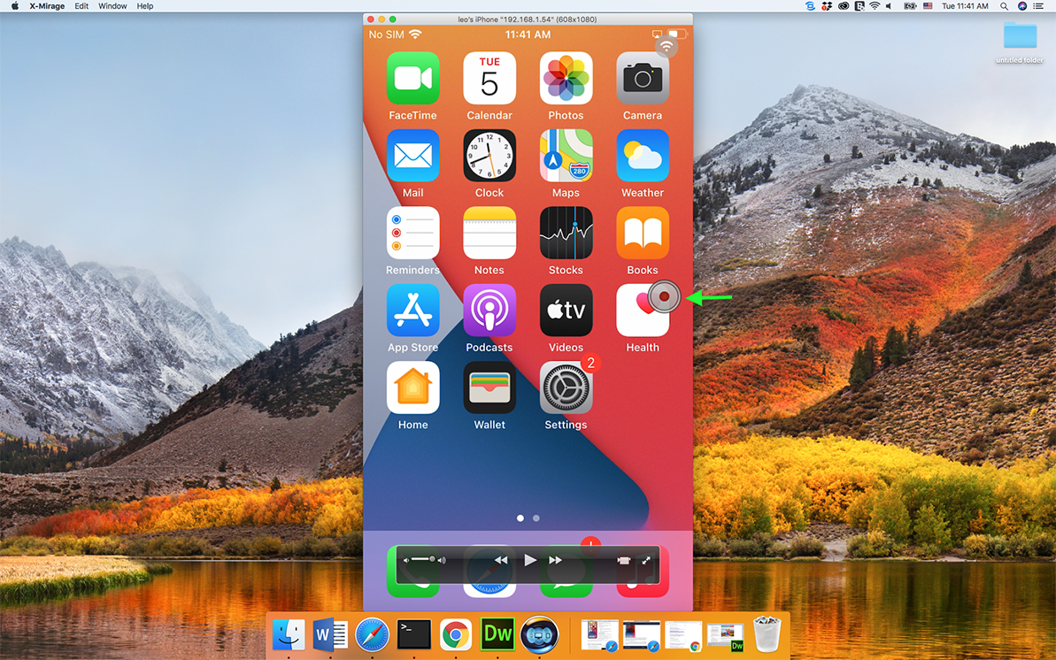Viewport: 1056px width, 660px height.
Task: Open Finder from the Dock
Action: [289, 634]
